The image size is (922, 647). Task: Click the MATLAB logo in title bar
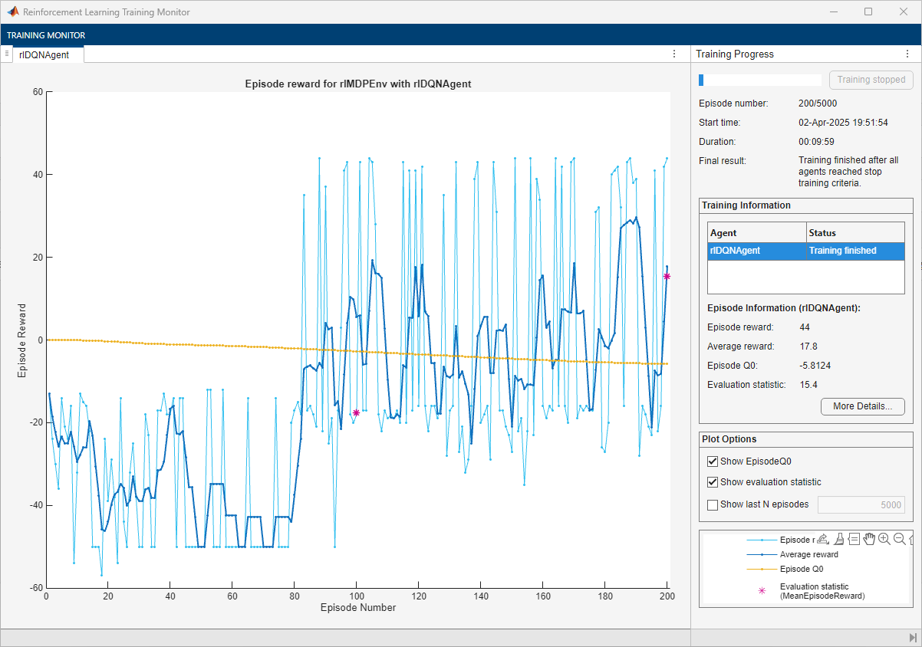(13, 12)
